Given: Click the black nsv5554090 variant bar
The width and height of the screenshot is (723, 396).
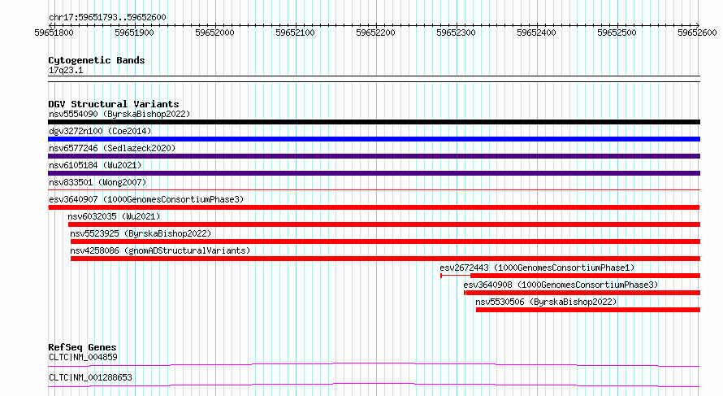Looking at the screenshot, I should click(374, 122).
